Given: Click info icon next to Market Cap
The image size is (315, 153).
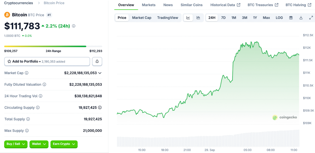Looking at the screenshot, I should (27, 73).
